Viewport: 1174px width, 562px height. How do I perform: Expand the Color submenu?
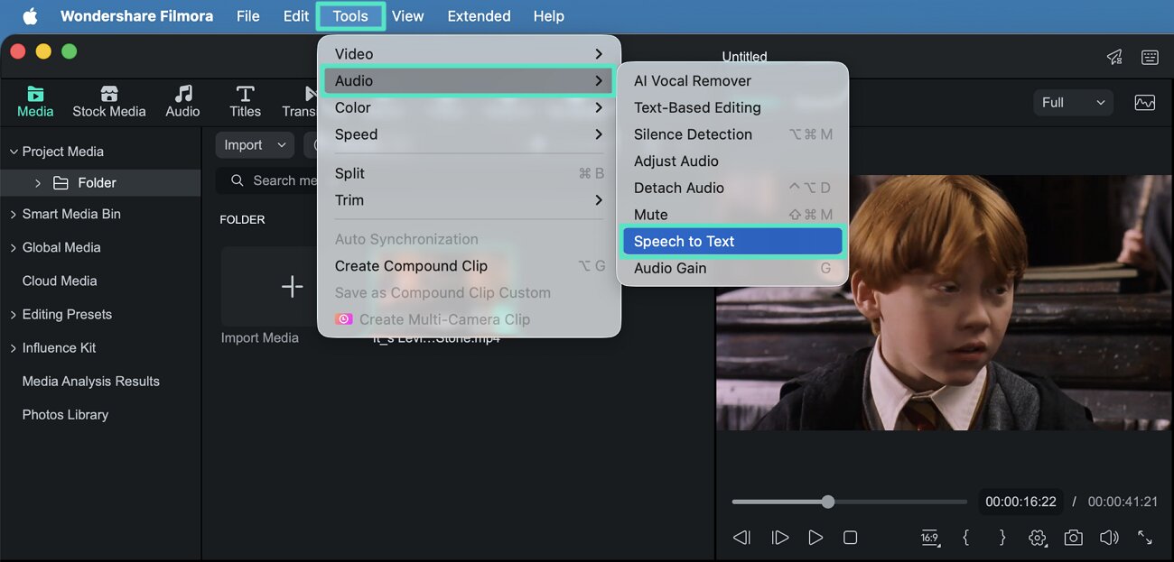tap(469, 107)
